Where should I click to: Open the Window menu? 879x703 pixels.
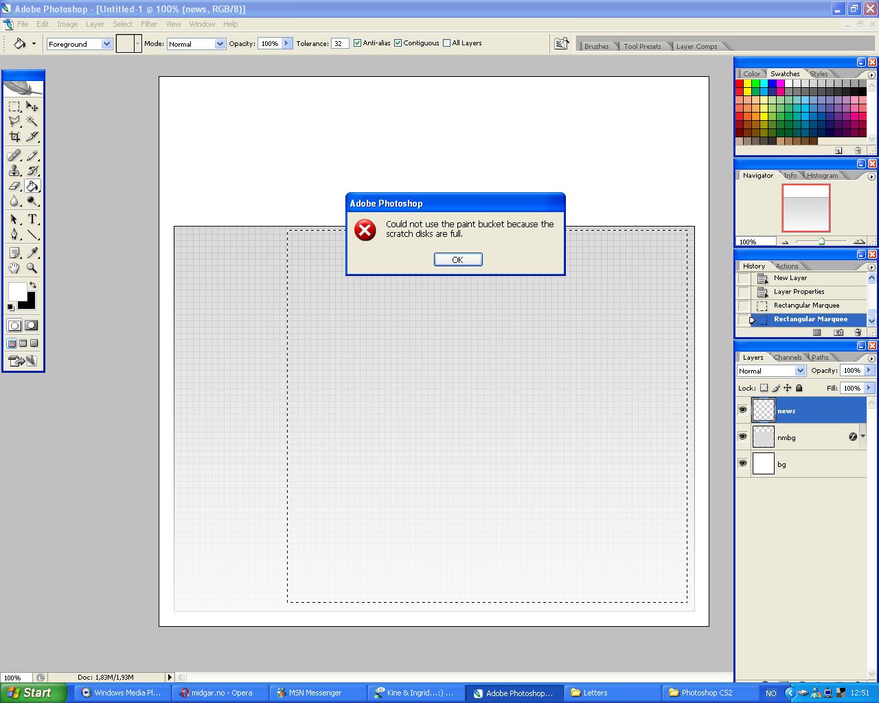[x=202, y=24]
